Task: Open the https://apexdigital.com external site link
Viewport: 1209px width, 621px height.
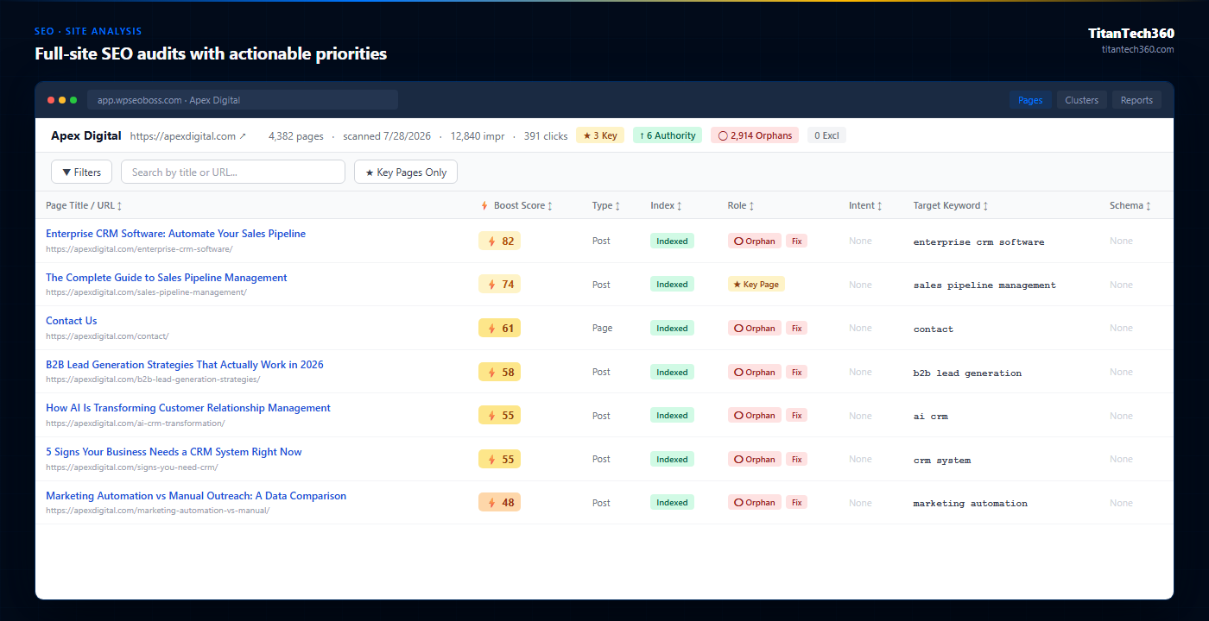Action: point(188,136)
